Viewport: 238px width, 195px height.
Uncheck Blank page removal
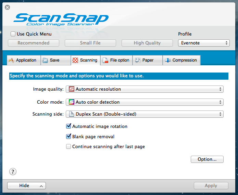pyautogui.click(x=68, y=136)
